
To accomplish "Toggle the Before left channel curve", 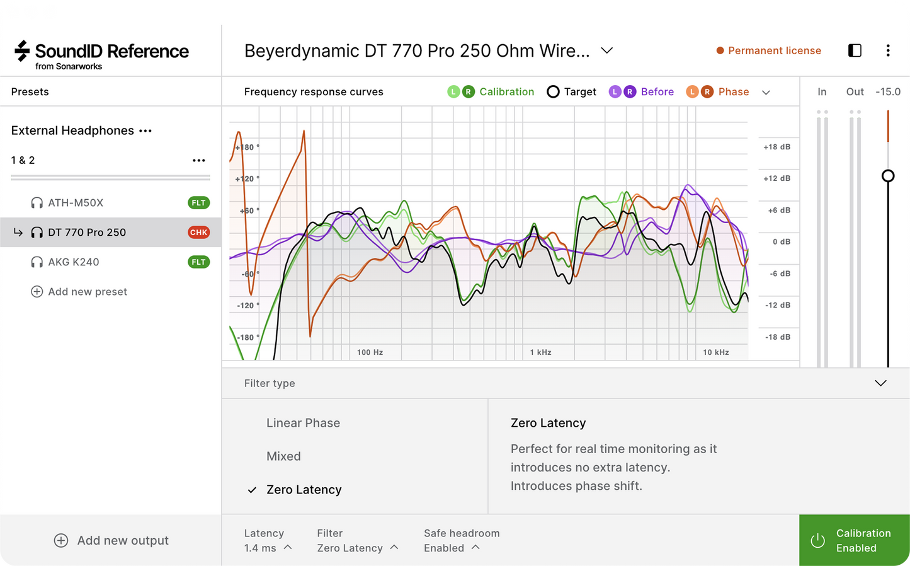I will [615, 92].
